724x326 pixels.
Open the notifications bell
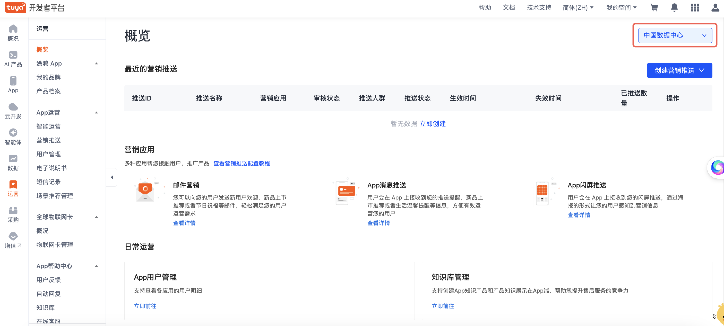674,7
